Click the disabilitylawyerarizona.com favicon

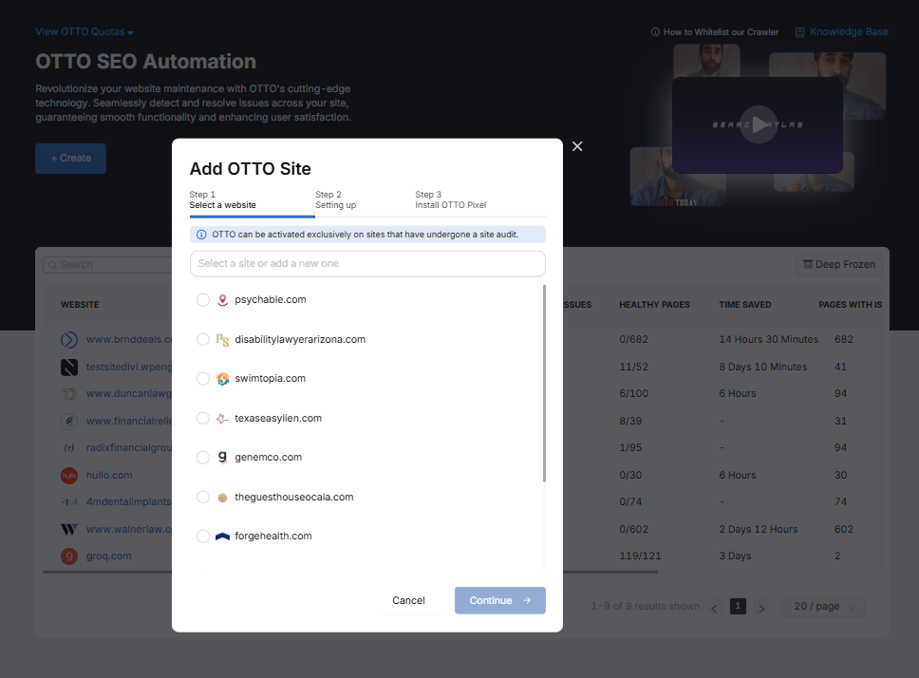point(222,339)
